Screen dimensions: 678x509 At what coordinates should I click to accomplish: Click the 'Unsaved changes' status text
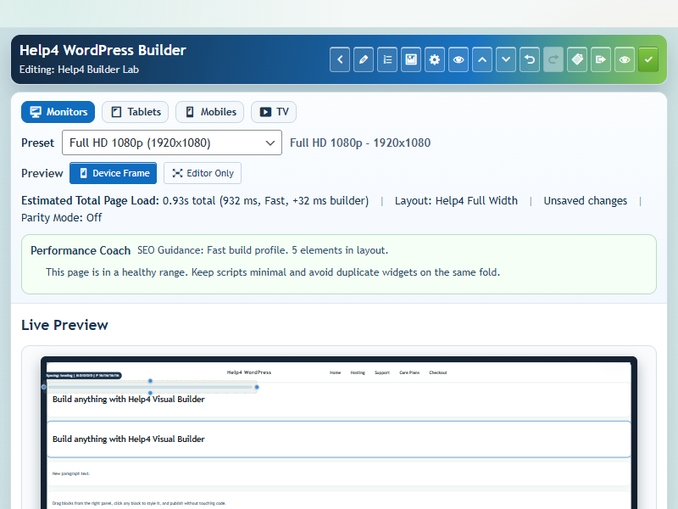pos(586,201)
